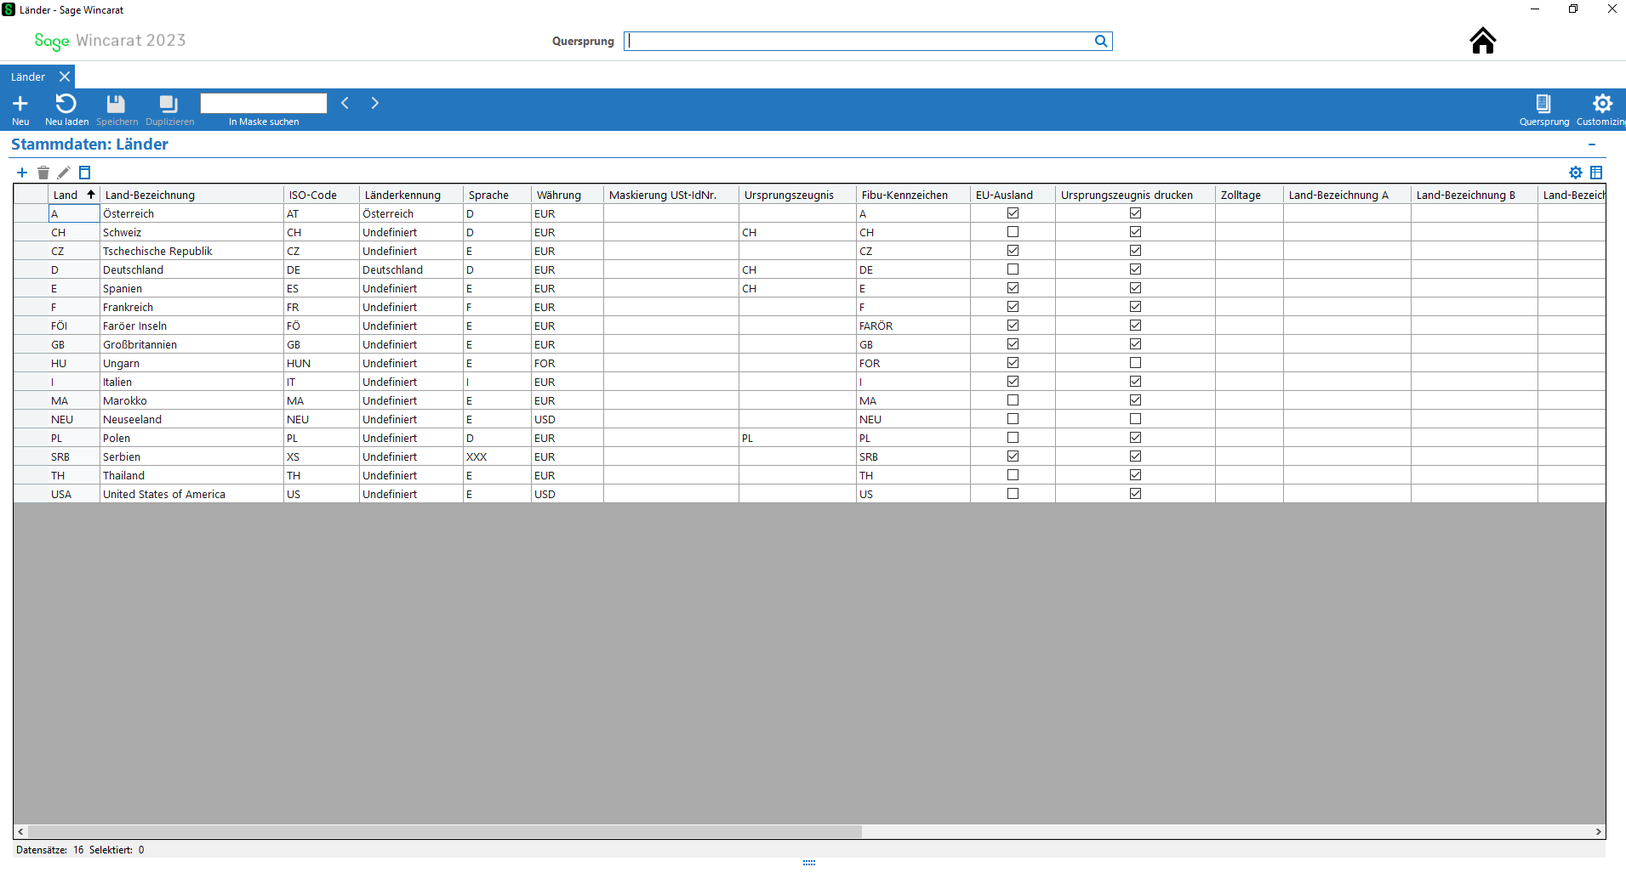Screen dimensions: 1626x884
Task: Edit row with the pencil icon
Action: click(64, 173)
